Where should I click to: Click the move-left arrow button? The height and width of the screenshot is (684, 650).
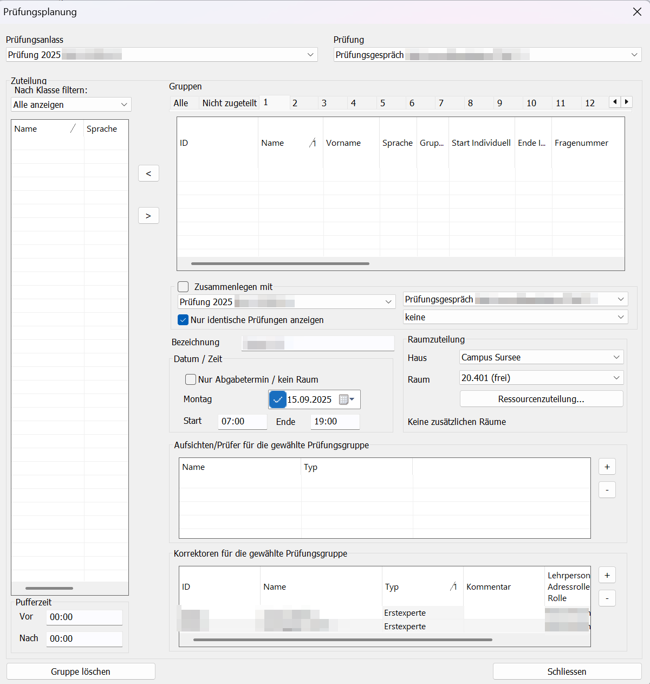coord(148,173)
